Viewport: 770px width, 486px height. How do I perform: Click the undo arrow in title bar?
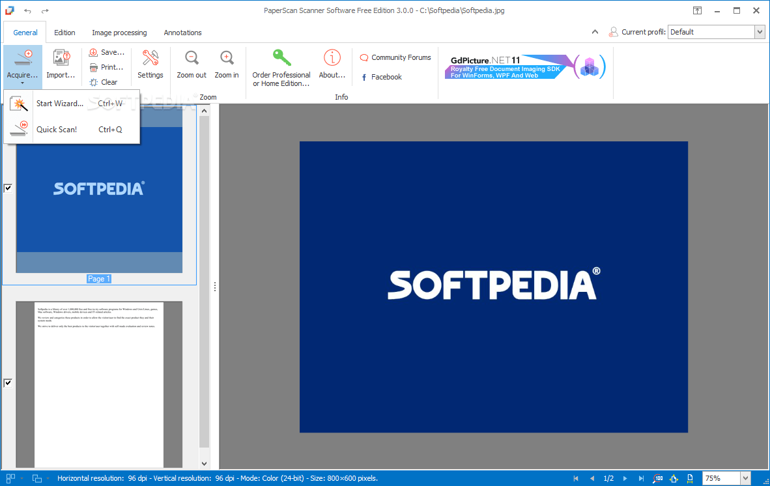point(27,11)
